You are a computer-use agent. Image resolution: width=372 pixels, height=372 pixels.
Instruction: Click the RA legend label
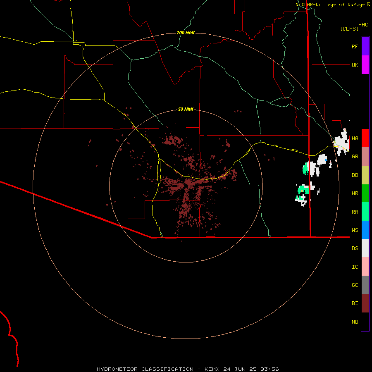[x=355, y=212]
